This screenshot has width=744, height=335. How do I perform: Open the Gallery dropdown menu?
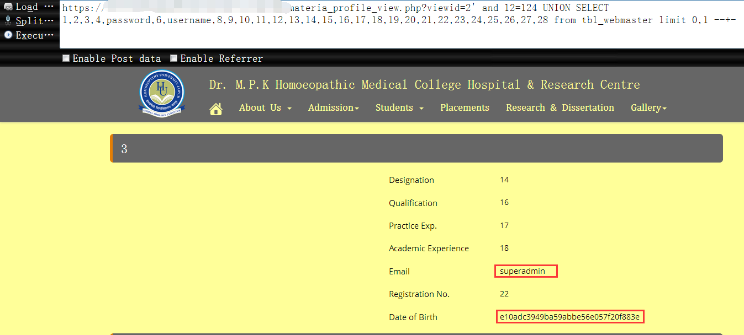coord(648,108)
